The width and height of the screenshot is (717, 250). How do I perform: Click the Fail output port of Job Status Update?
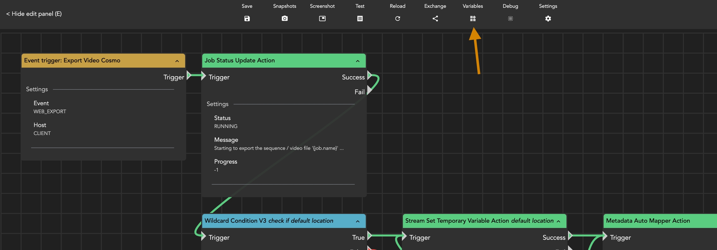(x=369, y=90)
